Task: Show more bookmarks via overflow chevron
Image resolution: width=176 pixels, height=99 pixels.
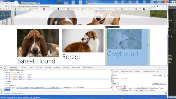Action: point(166,9)
